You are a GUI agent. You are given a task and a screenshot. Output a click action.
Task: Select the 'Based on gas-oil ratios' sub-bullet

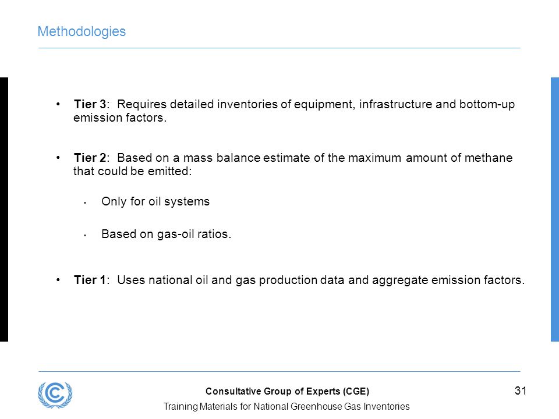[166, 234]
